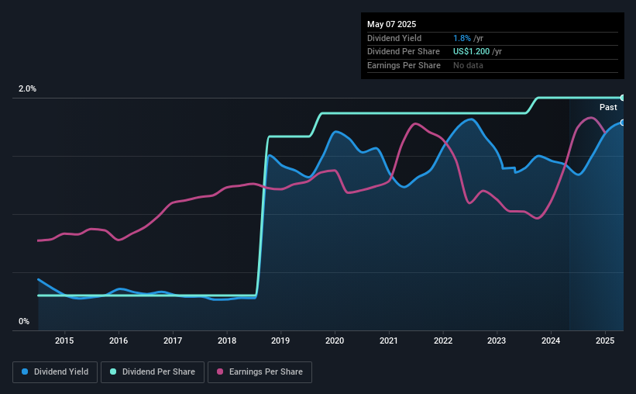Select the 2020 x-axis label

click(335, 340)
